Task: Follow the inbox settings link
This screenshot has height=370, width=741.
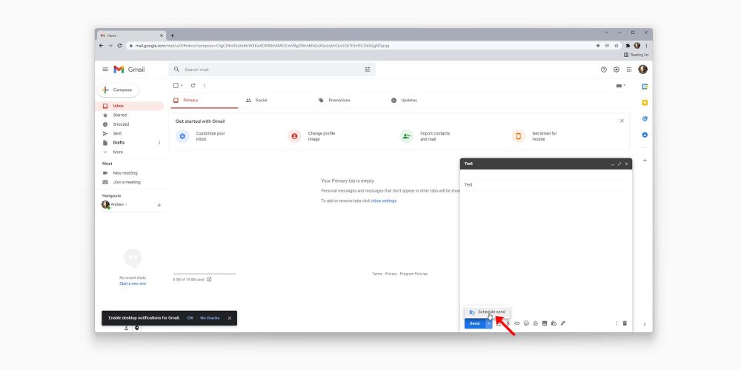Action: point(384,201)
